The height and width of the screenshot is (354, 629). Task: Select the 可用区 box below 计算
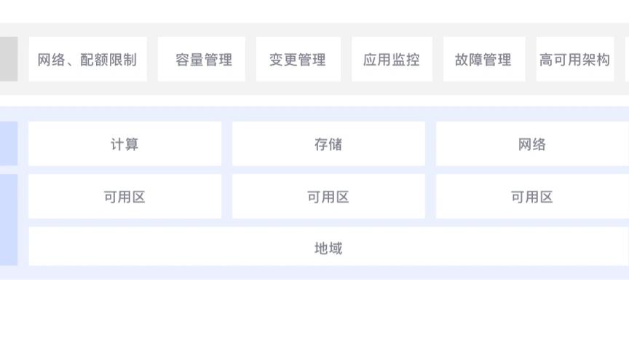click(124, 197)
